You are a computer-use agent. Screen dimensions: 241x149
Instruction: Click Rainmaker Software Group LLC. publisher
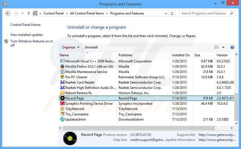click(142, 77)
